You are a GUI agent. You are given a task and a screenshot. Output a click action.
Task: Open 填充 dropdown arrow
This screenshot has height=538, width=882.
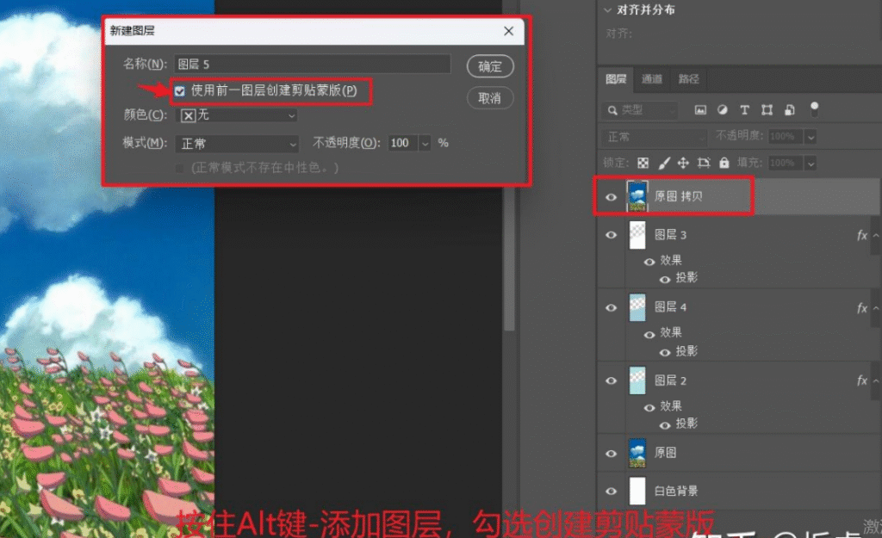point(811,164)
